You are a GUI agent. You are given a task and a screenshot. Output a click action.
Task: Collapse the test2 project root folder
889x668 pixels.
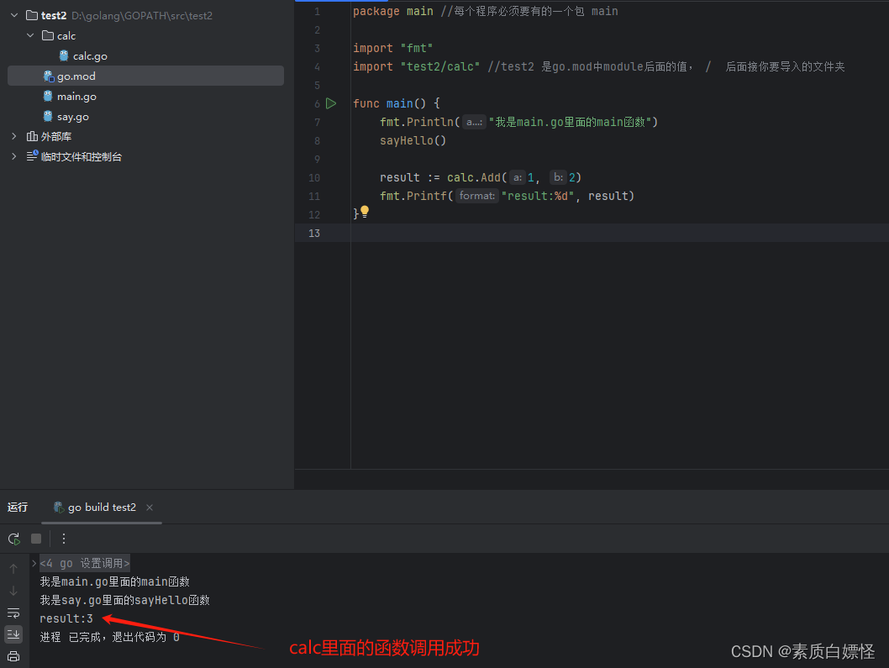pyautogui.click(x=14, y=15)
